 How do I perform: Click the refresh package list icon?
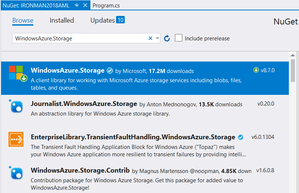[x=167, y=38]
